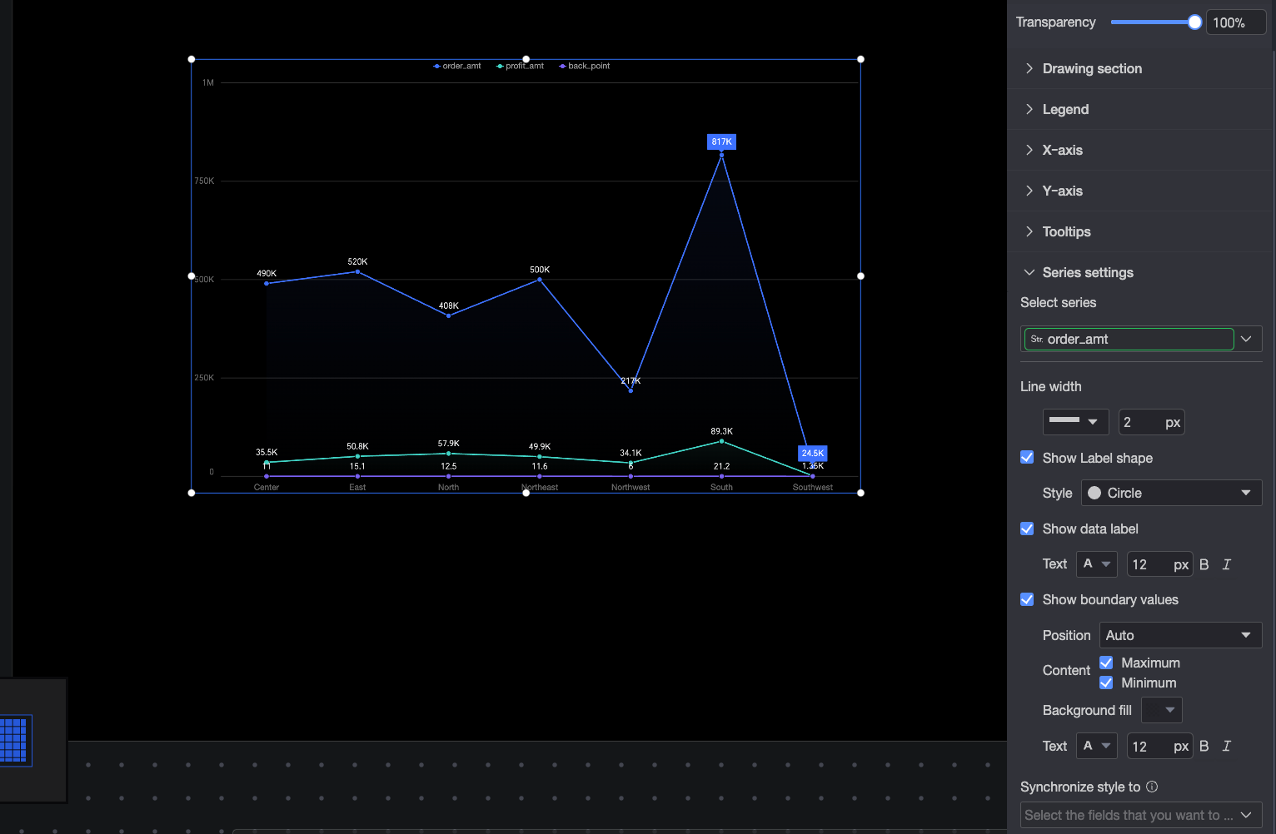Edit the line width px field
The image size is (1276, 834).
pyautogui.click(x=1151, y=422)
